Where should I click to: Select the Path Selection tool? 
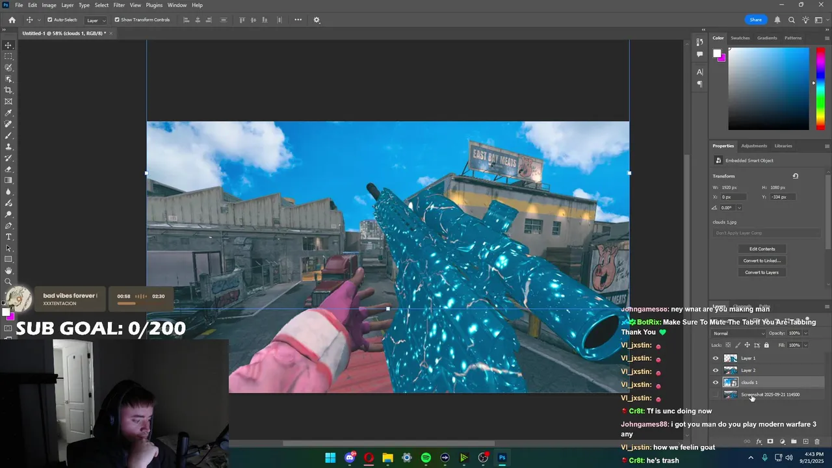tap(8, 248)
